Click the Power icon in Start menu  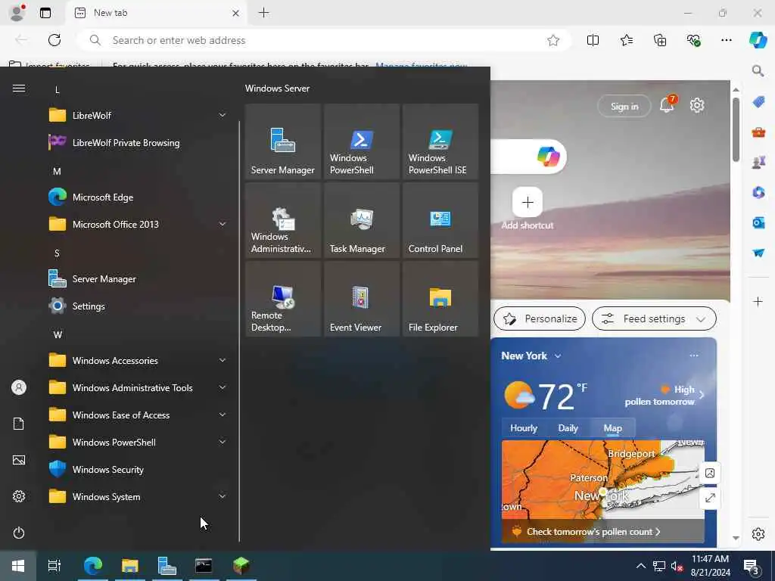(19, 533)
